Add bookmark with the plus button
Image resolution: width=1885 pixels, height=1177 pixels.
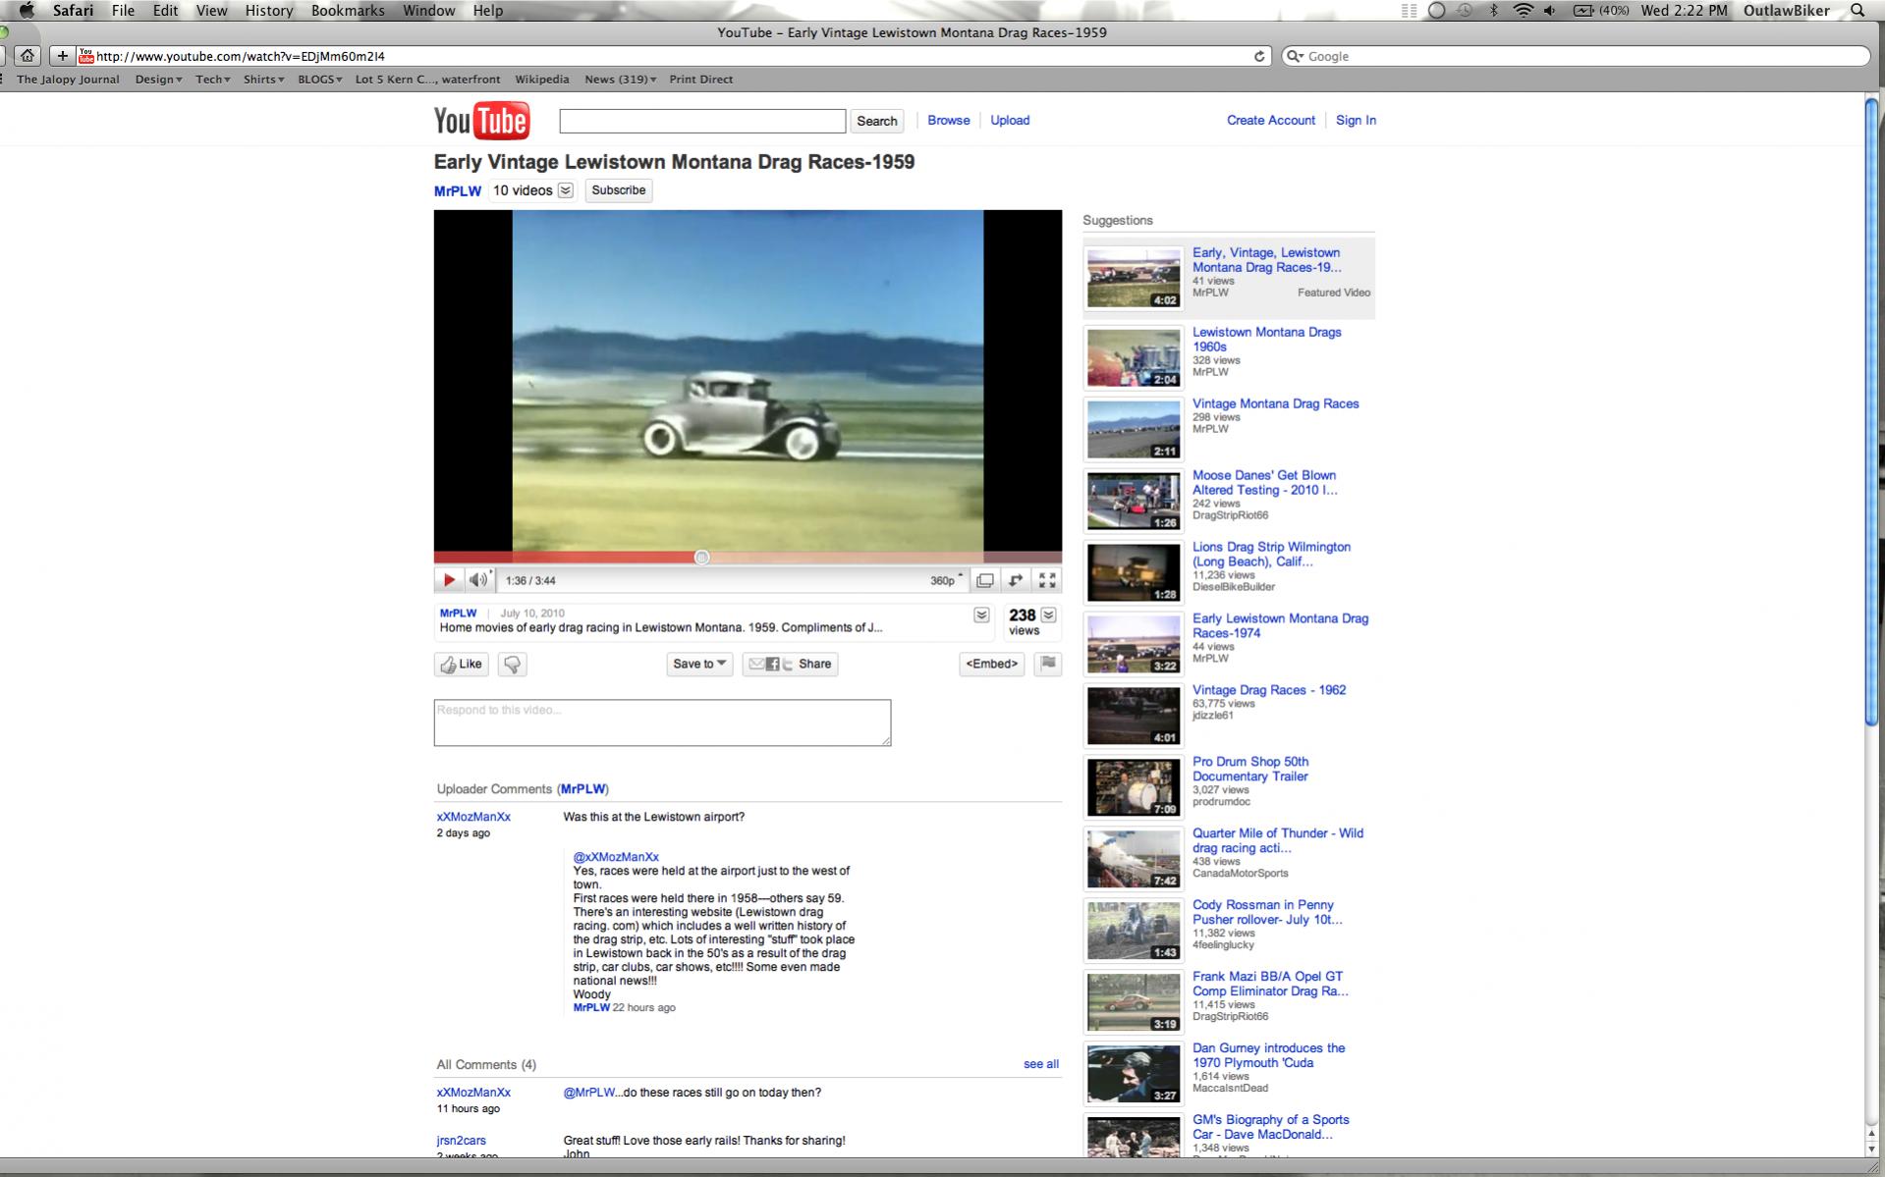(62, 56)
